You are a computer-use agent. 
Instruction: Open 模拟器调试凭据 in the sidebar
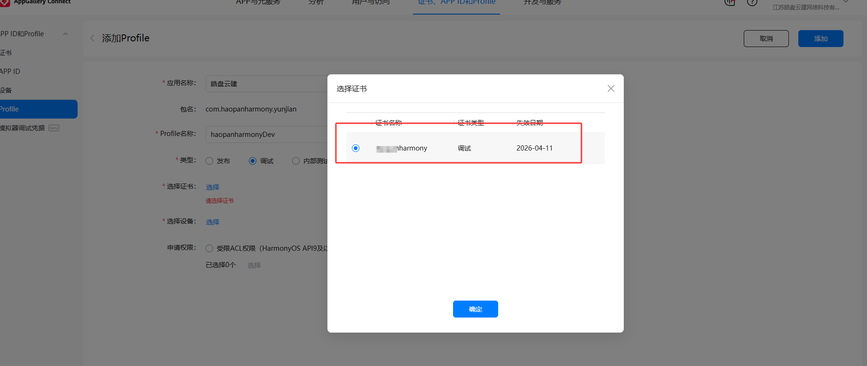[22, 128]
